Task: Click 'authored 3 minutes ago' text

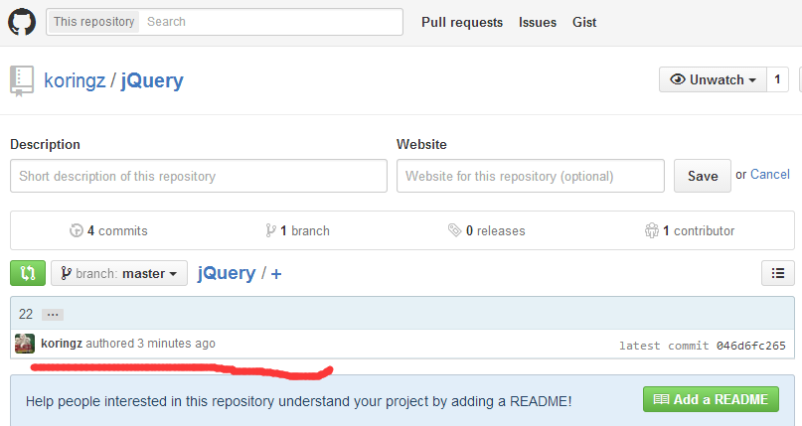Action: tap(150, 344)
